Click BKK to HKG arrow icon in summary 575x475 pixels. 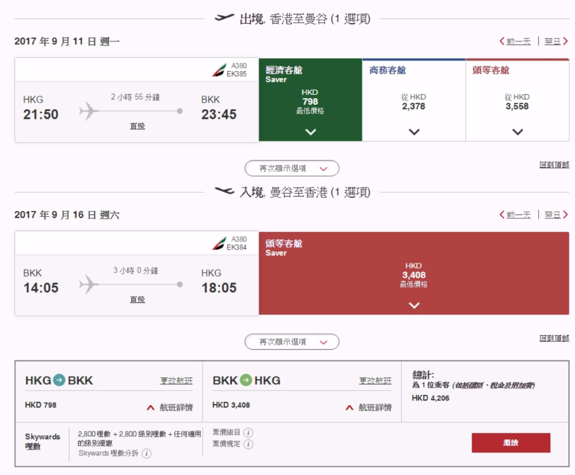[246, 380]
